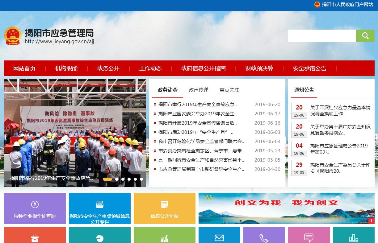Open 特种作业操作证查询 tile
Screen dimensions: 378x243
tap(35, 208)
